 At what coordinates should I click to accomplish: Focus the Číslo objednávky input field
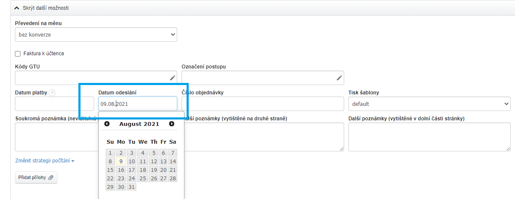pyautogui.click(x=262, y=104)
